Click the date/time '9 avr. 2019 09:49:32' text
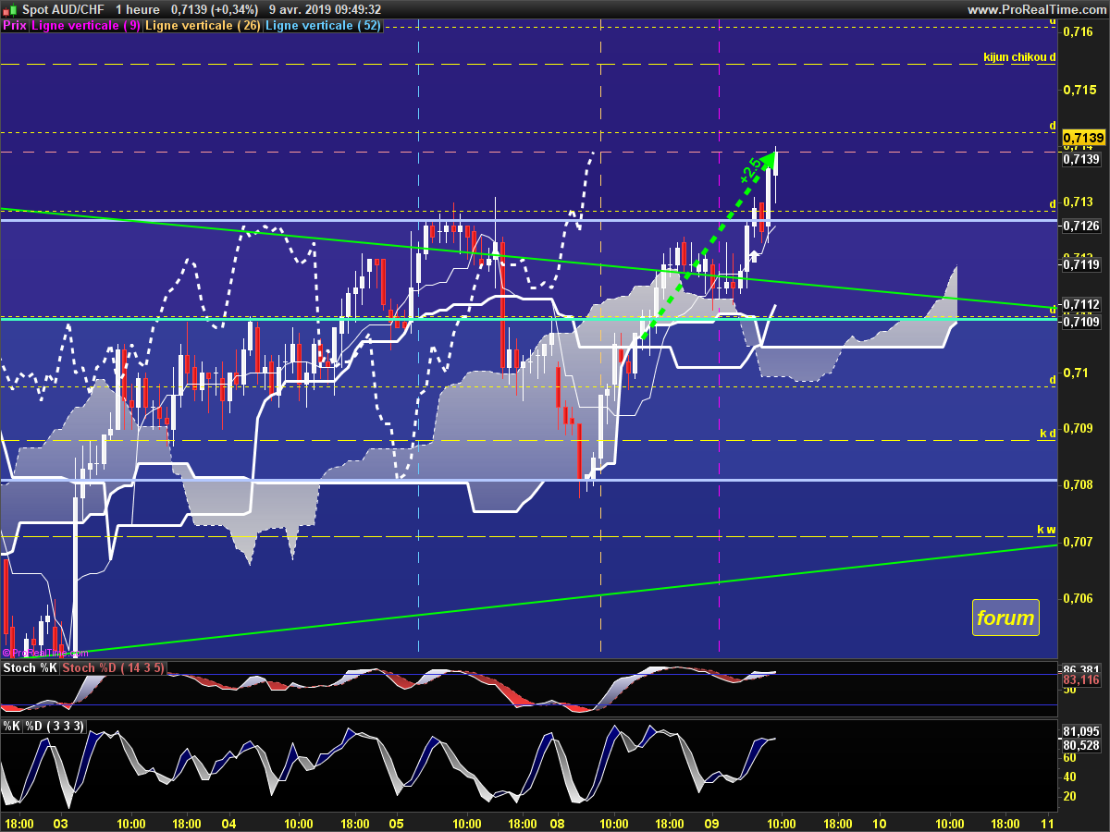Screen dimensions: 1110x832 [x=325, y=9]
